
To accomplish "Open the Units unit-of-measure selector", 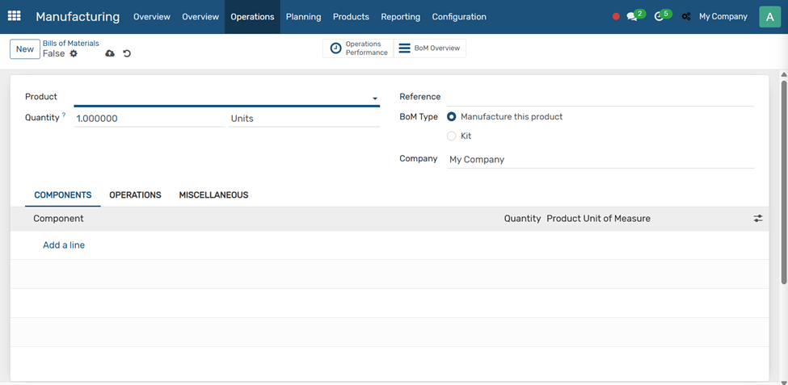I will tap(304, 119).
